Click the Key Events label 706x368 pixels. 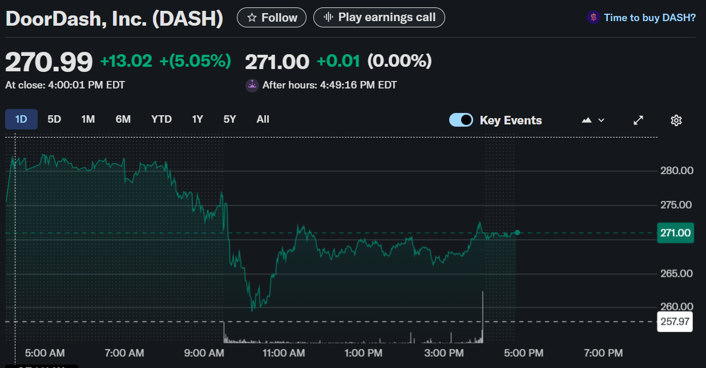click(511, 120)
